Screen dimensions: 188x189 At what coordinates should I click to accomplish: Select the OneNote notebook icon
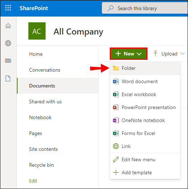click(116, 120)
